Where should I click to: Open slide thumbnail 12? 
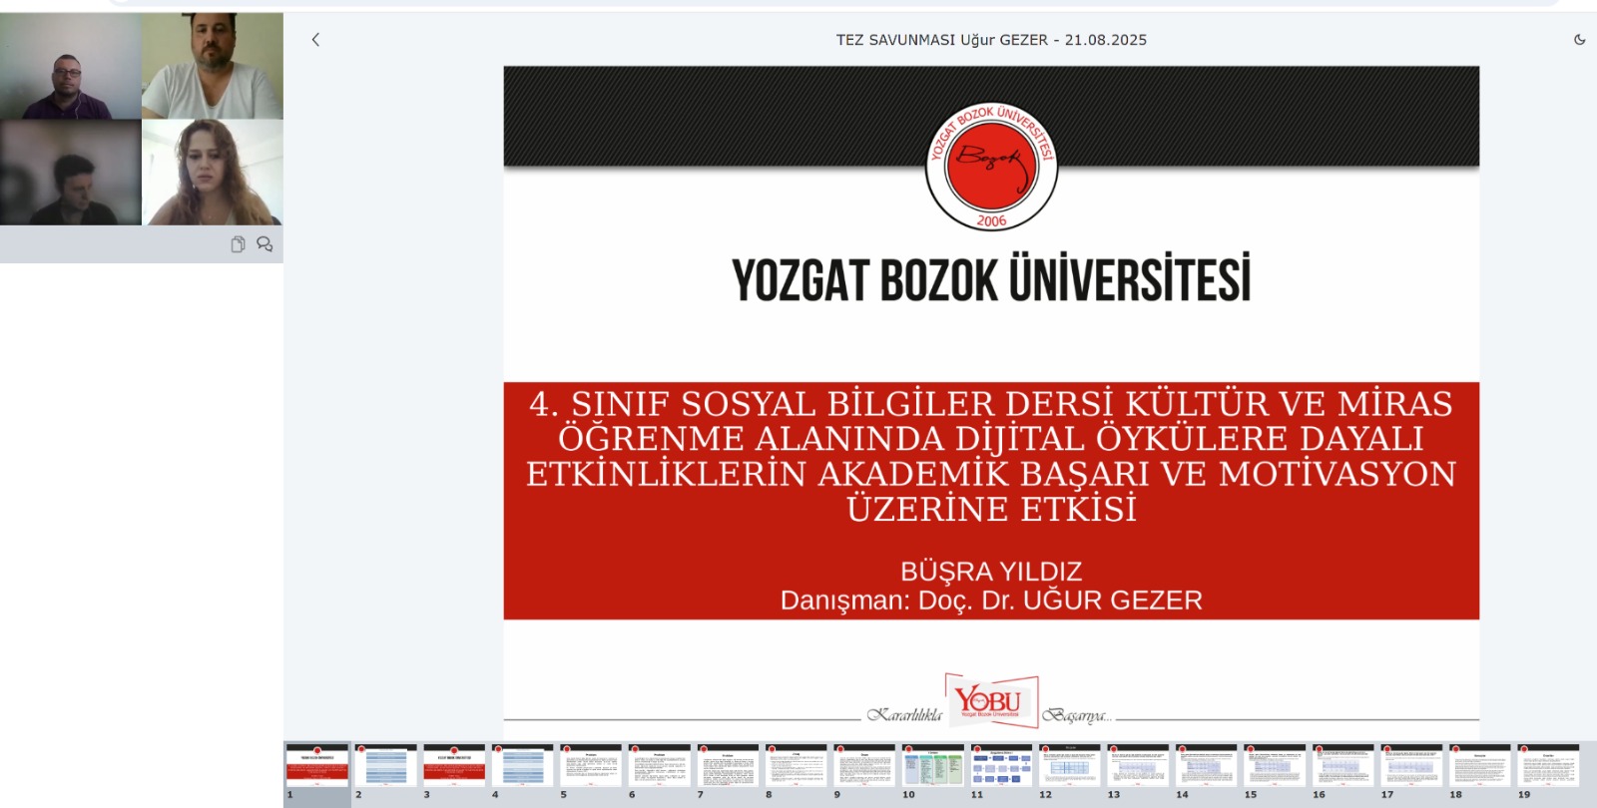tap(1069, 766)
